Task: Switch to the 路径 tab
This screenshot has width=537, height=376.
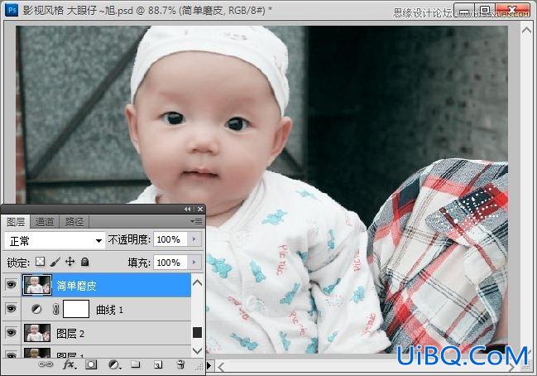Action: click(x=74, y=222)
